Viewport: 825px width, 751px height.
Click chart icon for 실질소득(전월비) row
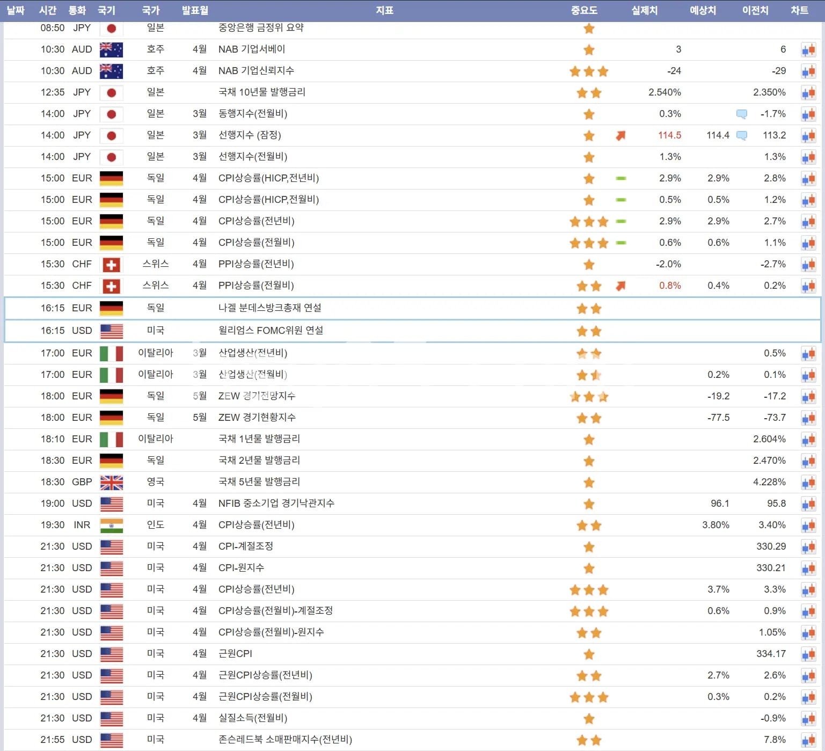[808, 719]
